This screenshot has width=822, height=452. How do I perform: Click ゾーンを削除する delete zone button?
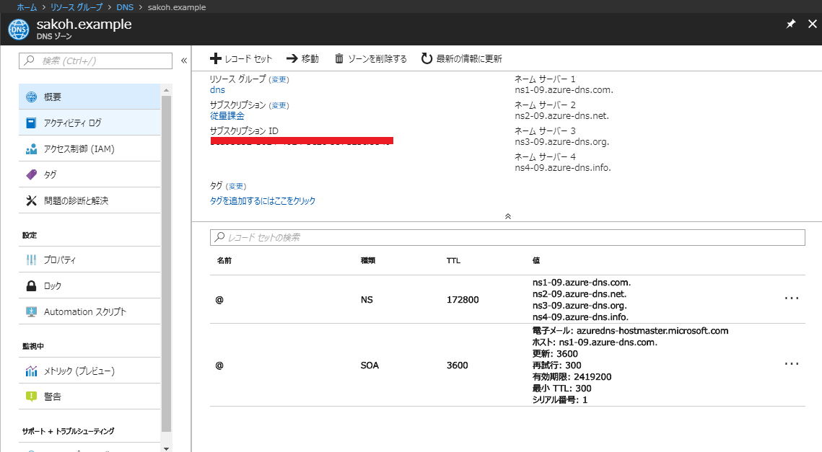(x=371, y=58)
